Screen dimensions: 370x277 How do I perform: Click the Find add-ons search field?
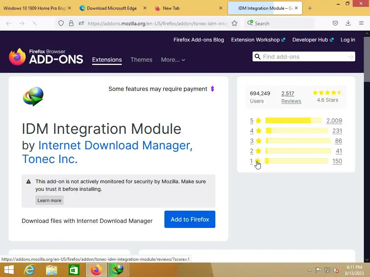tap(304, 57)
